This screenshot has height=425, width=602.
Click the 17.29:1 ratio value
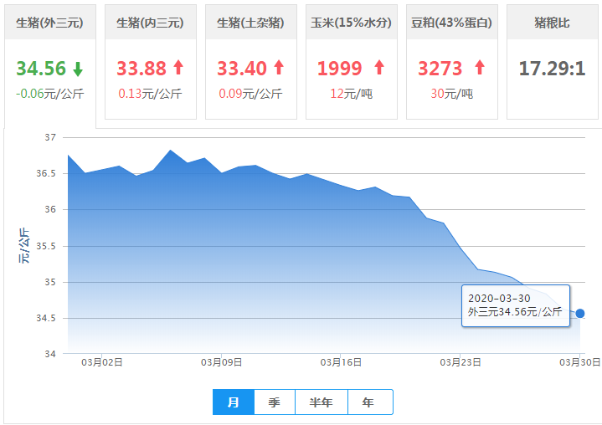pyautogui.click(x=552, y=68)
